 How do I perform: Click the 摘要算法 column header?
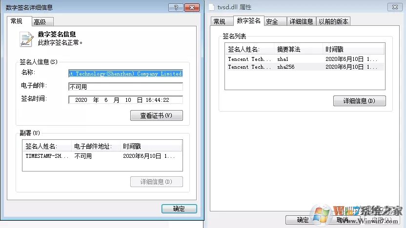click(298, 49)
